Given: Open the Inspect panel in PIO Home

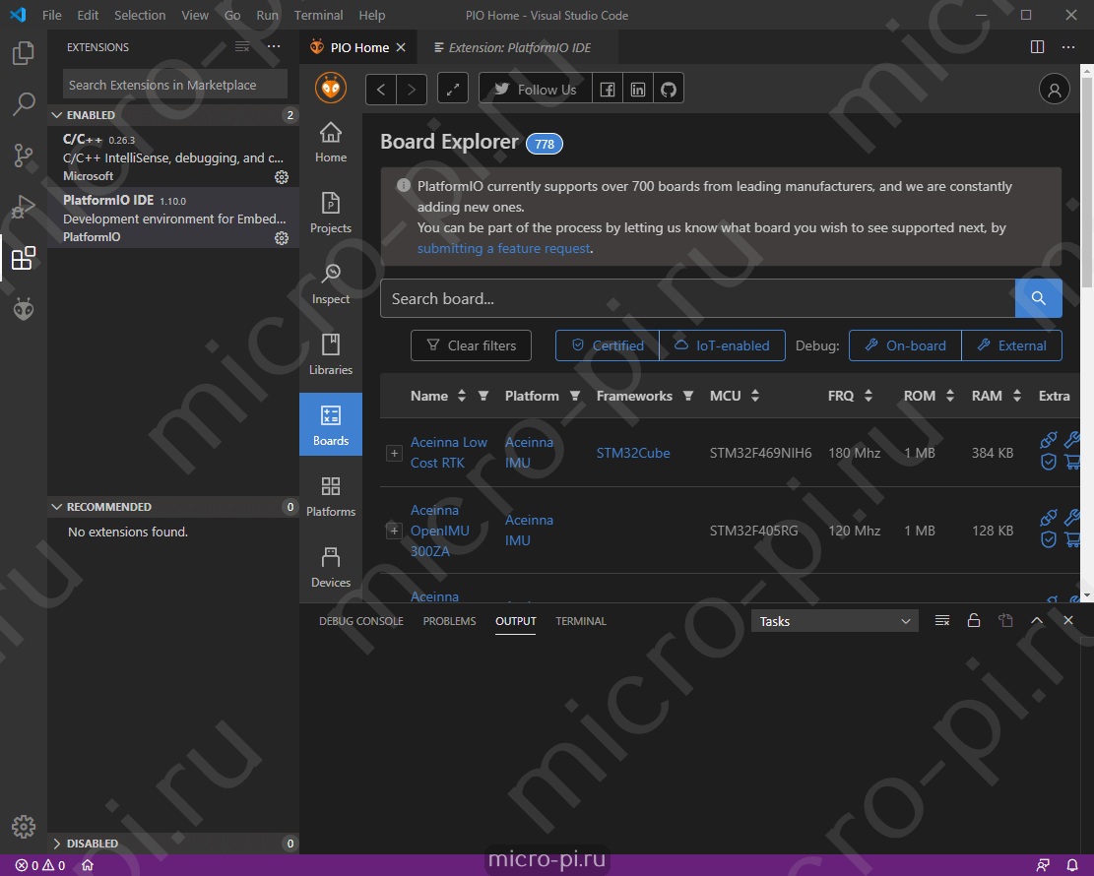Looking at the screenshot, I should click(x=330, y=283).
